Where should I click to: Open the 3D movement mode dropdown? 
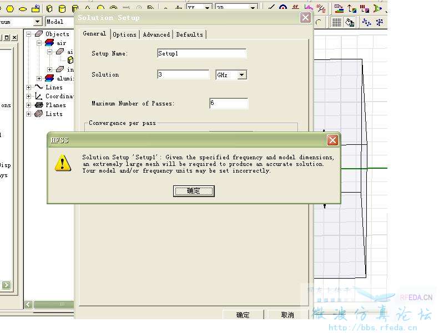pyautogui.click(x=253, y=8)
